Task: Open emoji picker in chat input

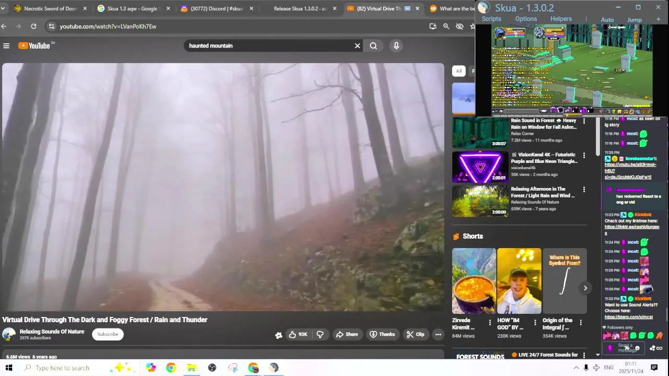Action: (x=637, y=348)
